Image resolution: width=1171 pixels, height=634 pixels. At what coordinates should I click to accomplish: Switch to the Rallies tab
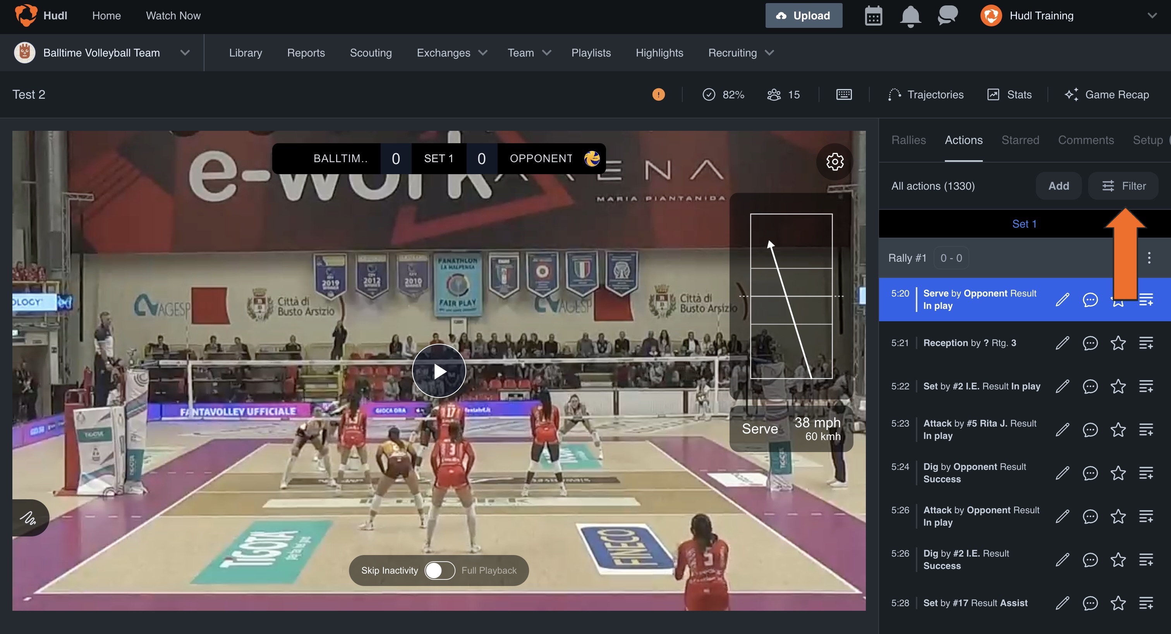(908, 140)
